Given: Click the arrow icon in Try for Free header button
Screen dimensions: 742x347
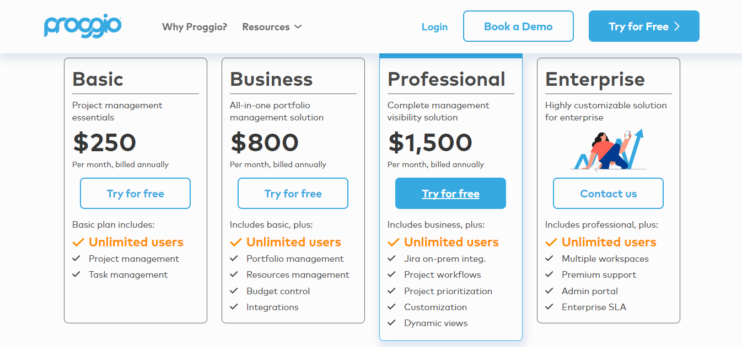Looking at the screenshot, I should (x=677, y=26).
